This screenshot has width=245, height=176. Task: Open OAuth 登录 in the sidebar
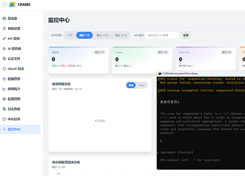pyautogui.click(x=20, y=69)
